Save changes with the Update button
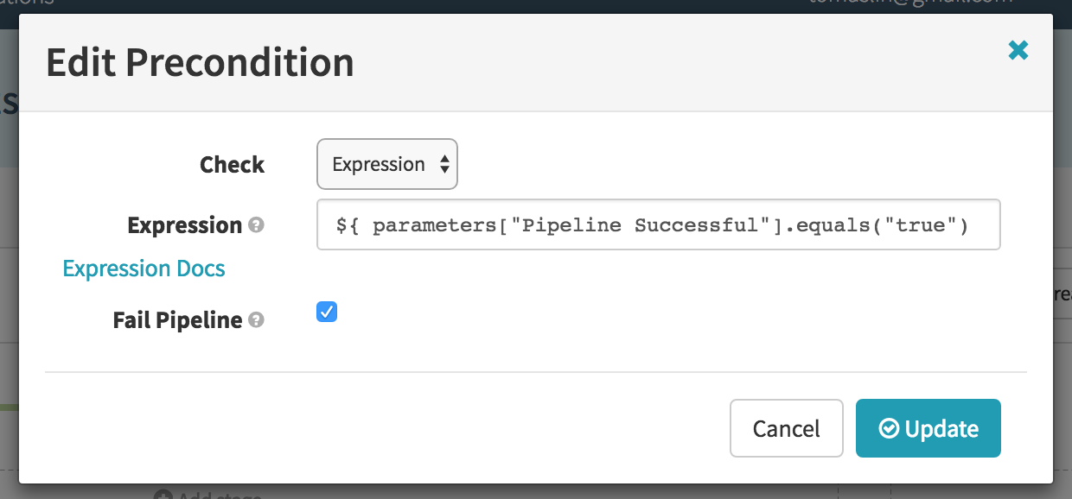This screenshot has width=1072, height=499. [x=928, y=428]
